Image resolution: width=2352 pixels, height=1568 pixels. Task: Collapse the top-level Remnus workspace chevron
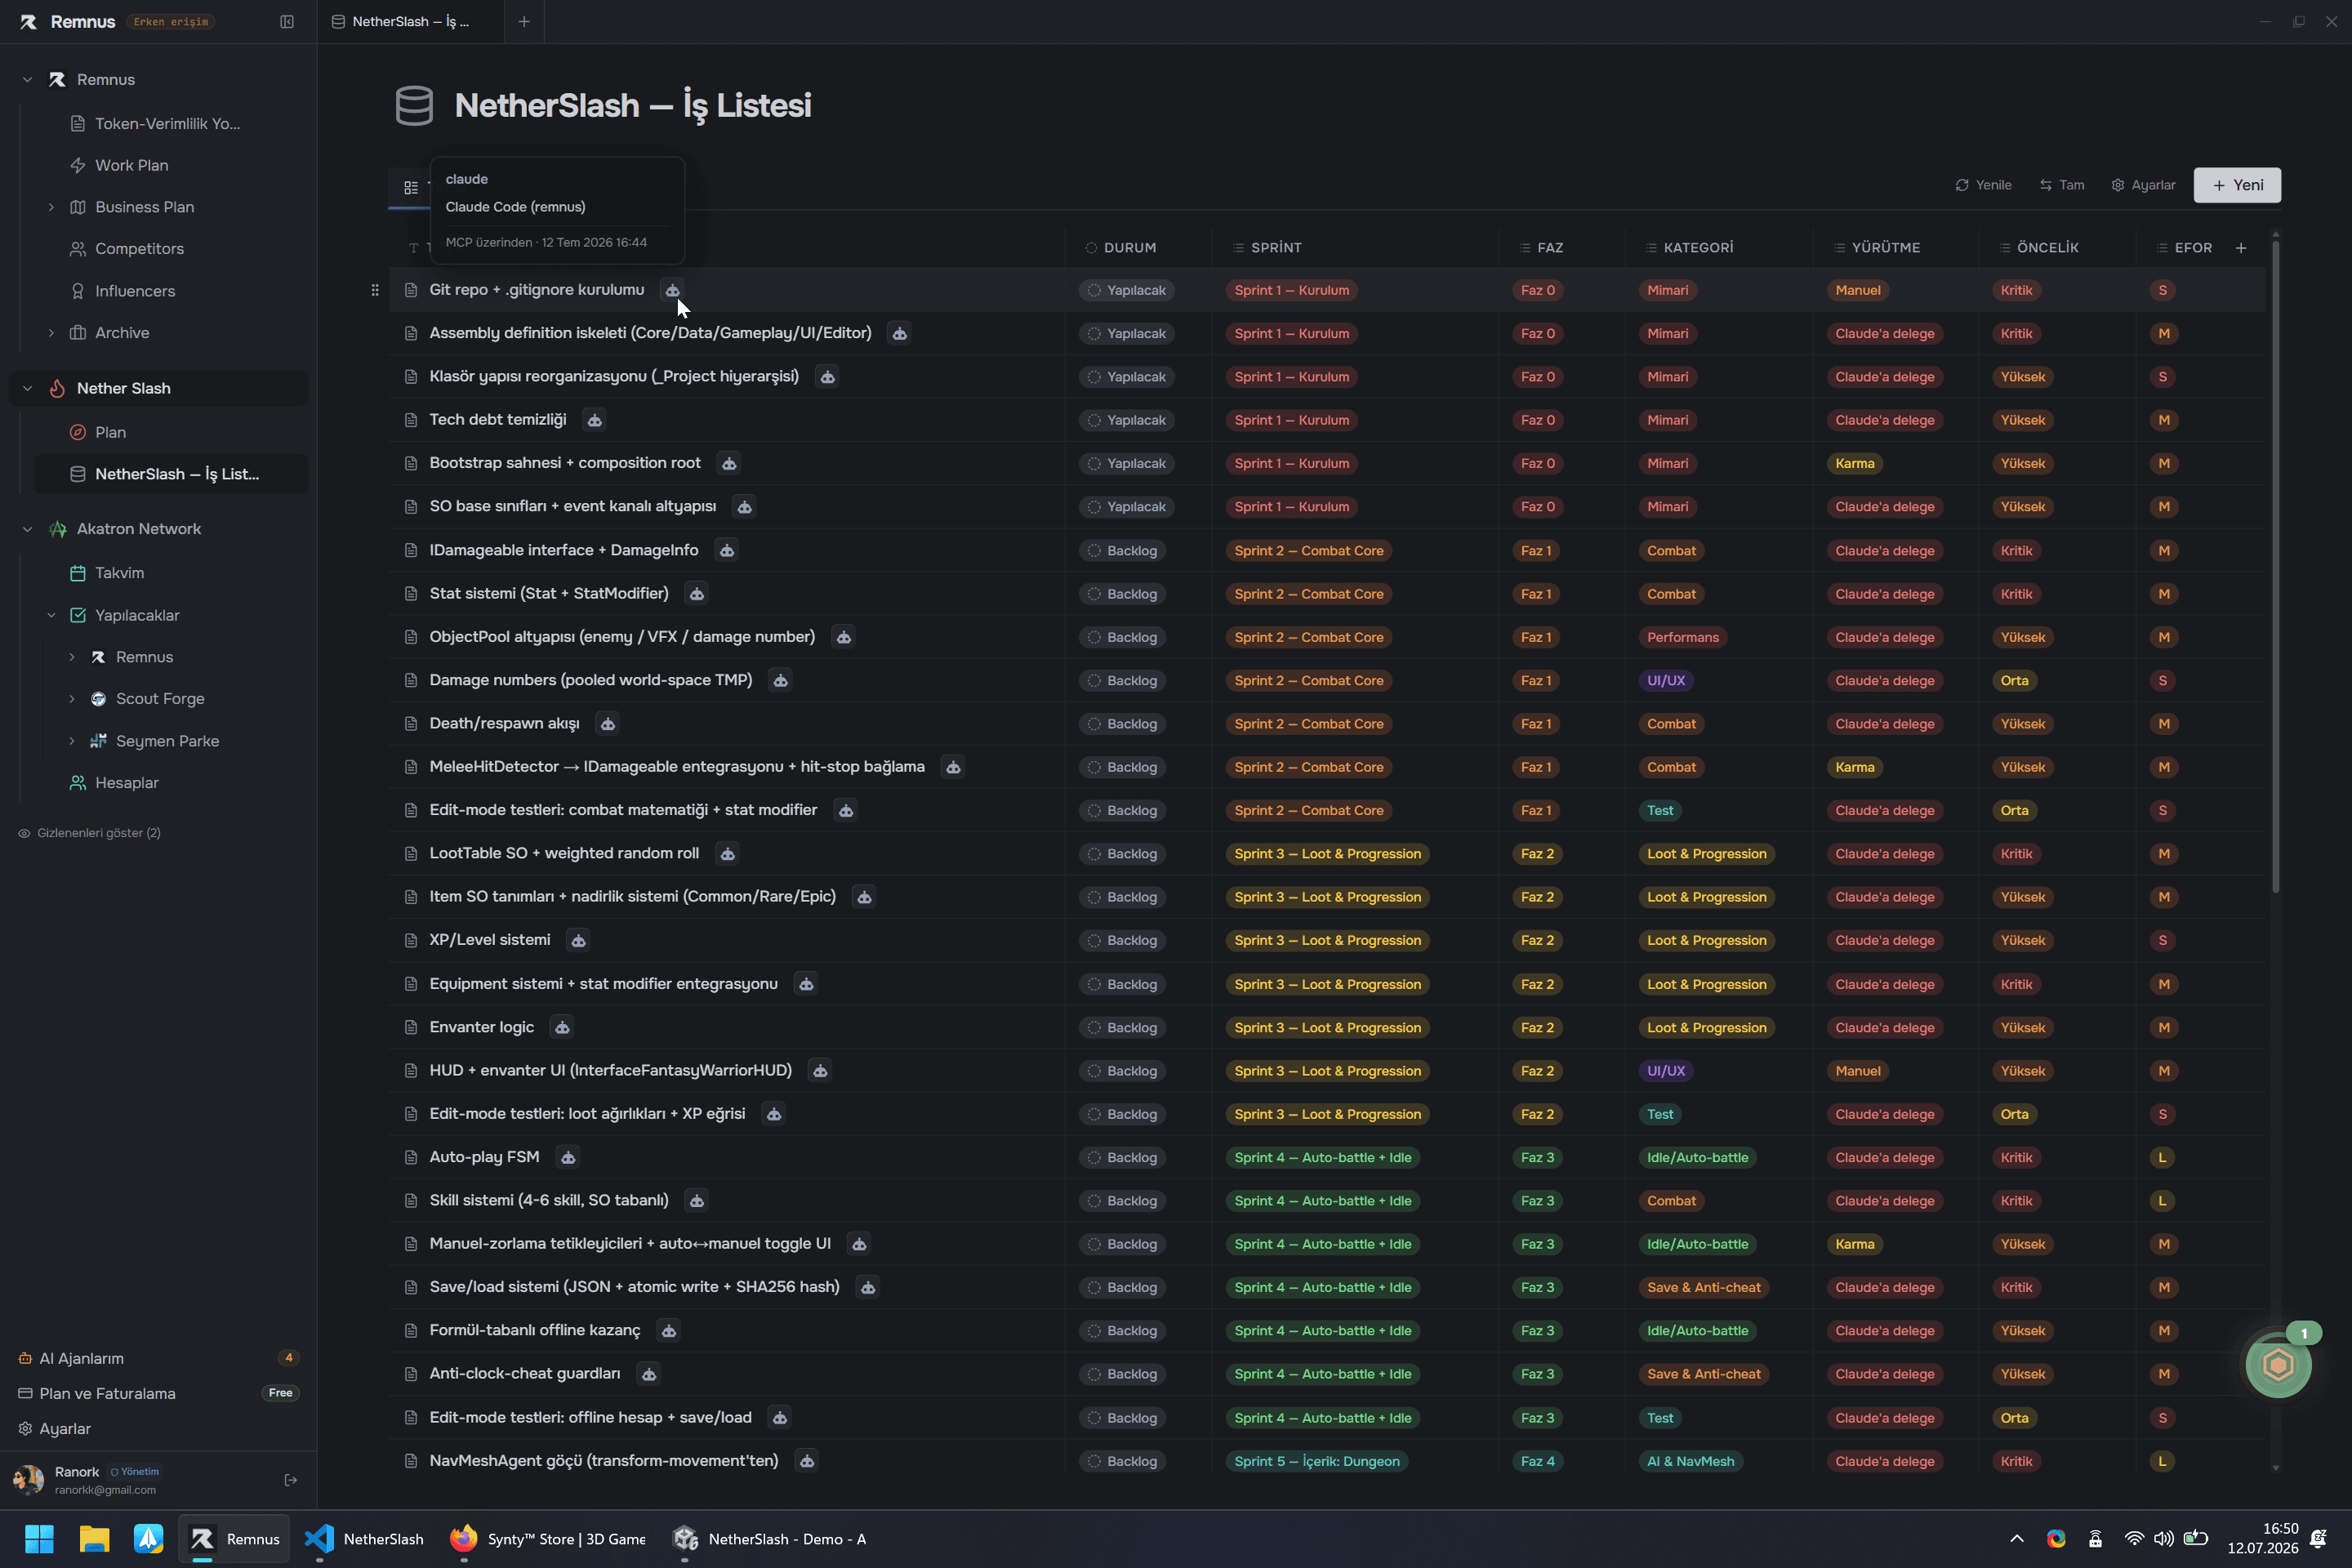click(27, 80)
